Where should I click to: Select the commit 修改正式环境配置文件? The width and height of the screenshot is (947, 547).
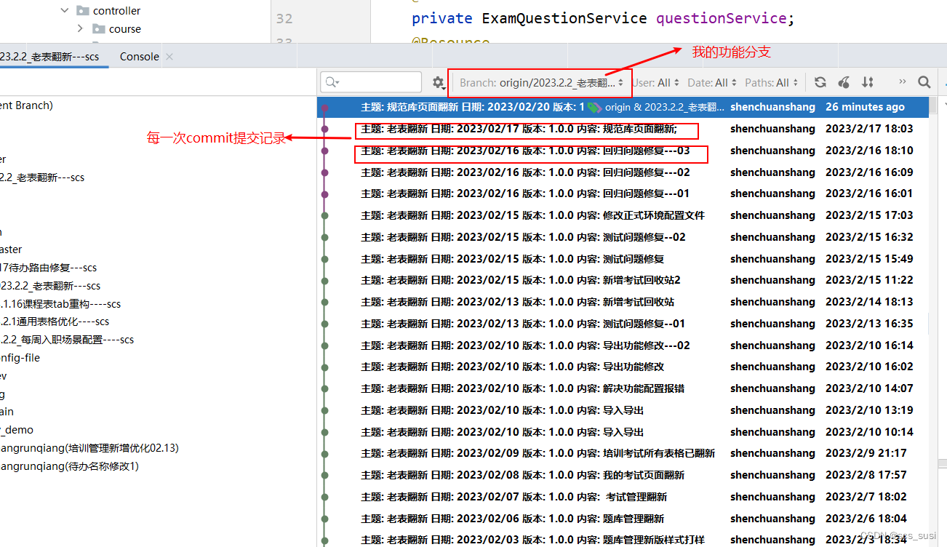point(623,215)
